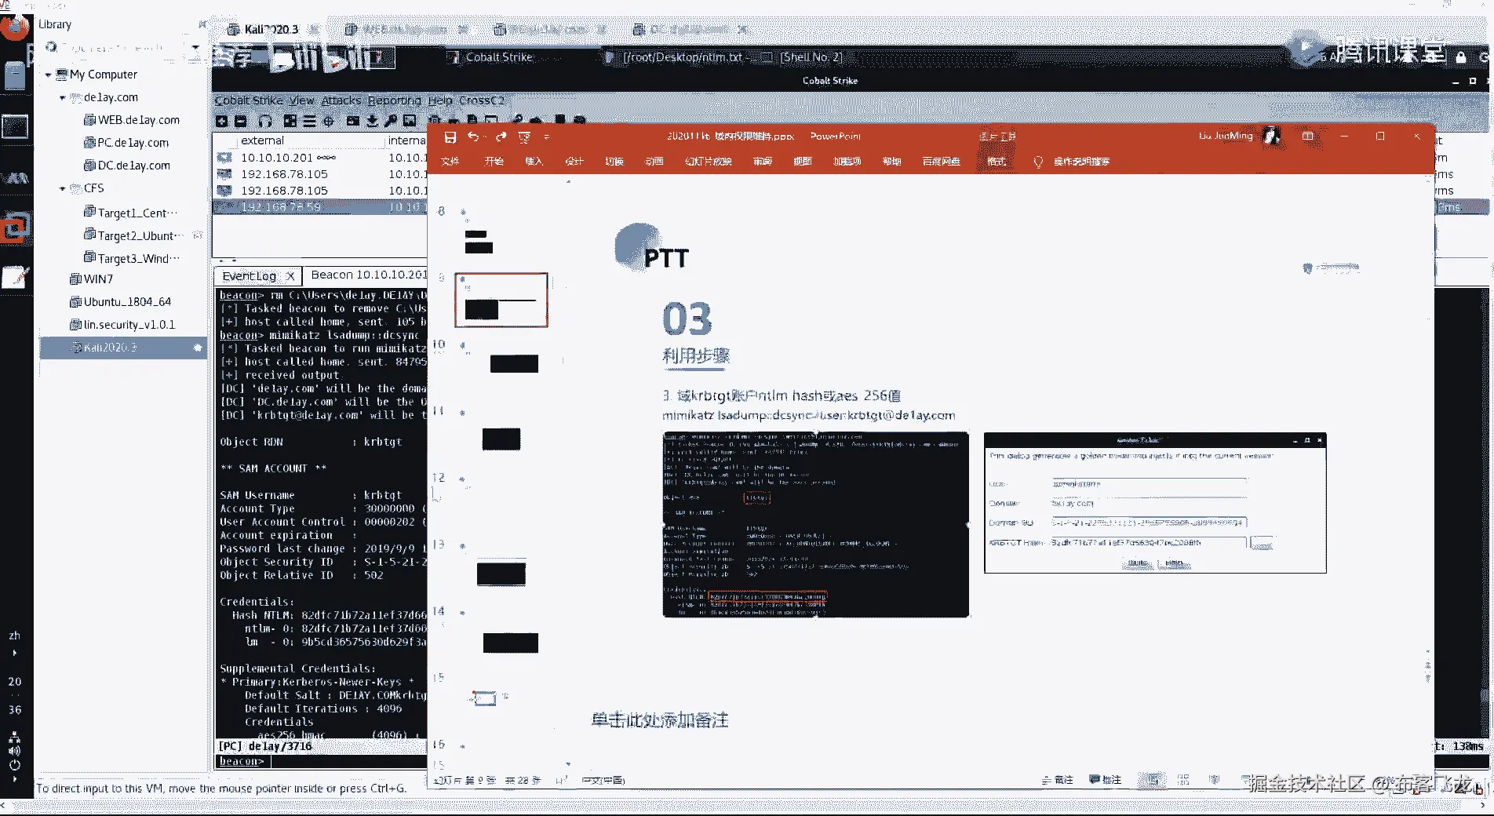Open the Cobalt Strike menu
1494x816 pixels.
tap(249, 100)
